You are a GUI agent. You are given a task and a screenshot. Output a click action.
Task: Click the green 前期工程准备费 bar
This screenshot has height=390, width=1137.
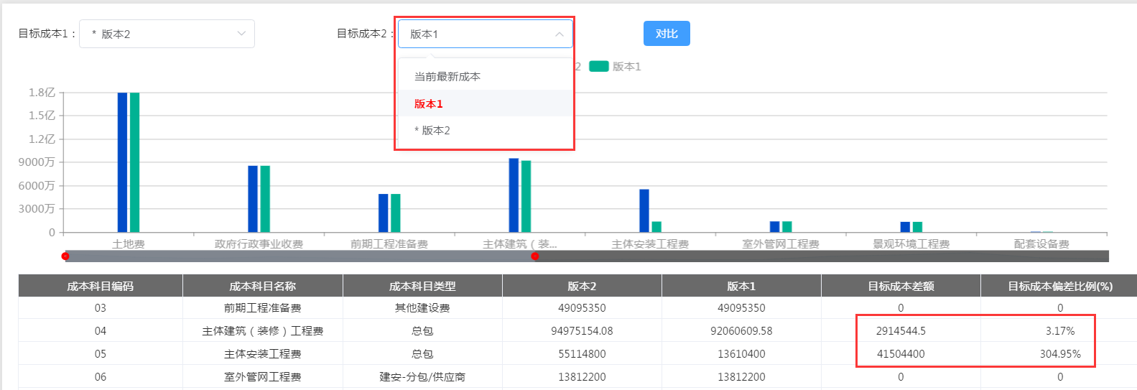[x=395, y=213]
